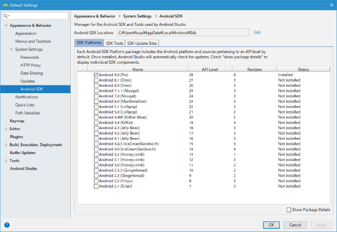Sort by API Level column header
The height and width of the screenshot is (232, 337).
[210, 69]
